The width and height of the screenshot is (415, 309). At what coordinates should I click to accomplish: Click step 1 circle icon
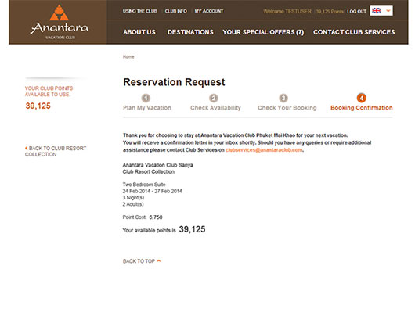click(146, 98)
